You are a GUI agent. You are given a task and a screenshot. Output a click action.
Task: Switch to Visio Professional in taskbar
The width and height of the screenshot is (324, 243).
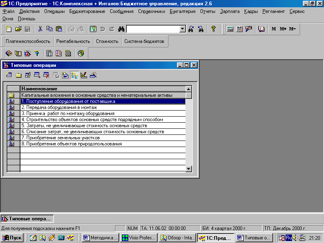click(x=139, y=238)
